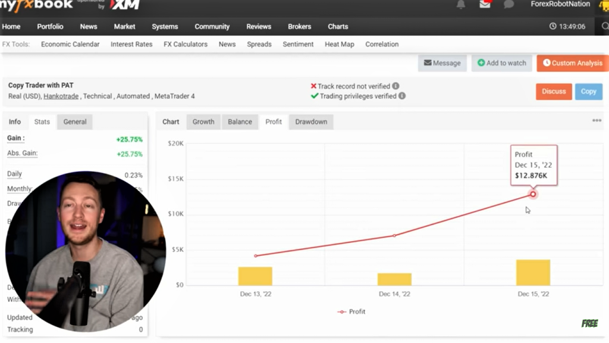Click the chat bubble icon near ForexRobotNation
This screenshot has height=343, width=609.
click(x=508, y=5)
